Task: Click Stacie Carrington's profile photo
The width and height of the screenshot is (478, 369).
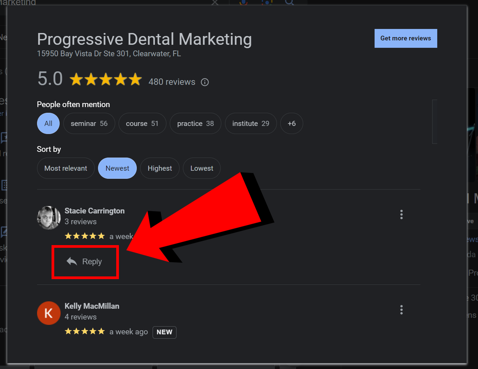Action: (49, 218)
